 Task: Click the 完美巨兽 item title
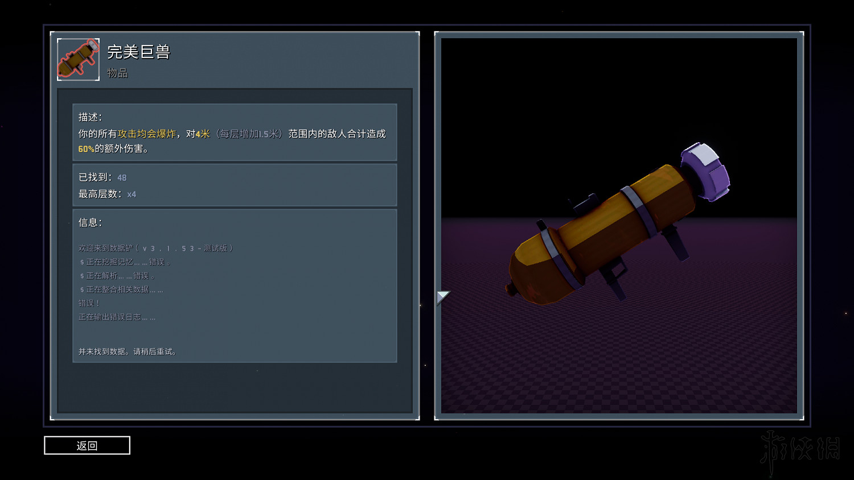[138, 52]
